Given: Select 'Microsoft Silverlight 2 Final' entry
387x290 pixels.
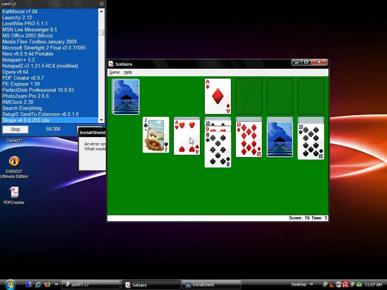Looking at the screenshot, I should tap(50, 48).
